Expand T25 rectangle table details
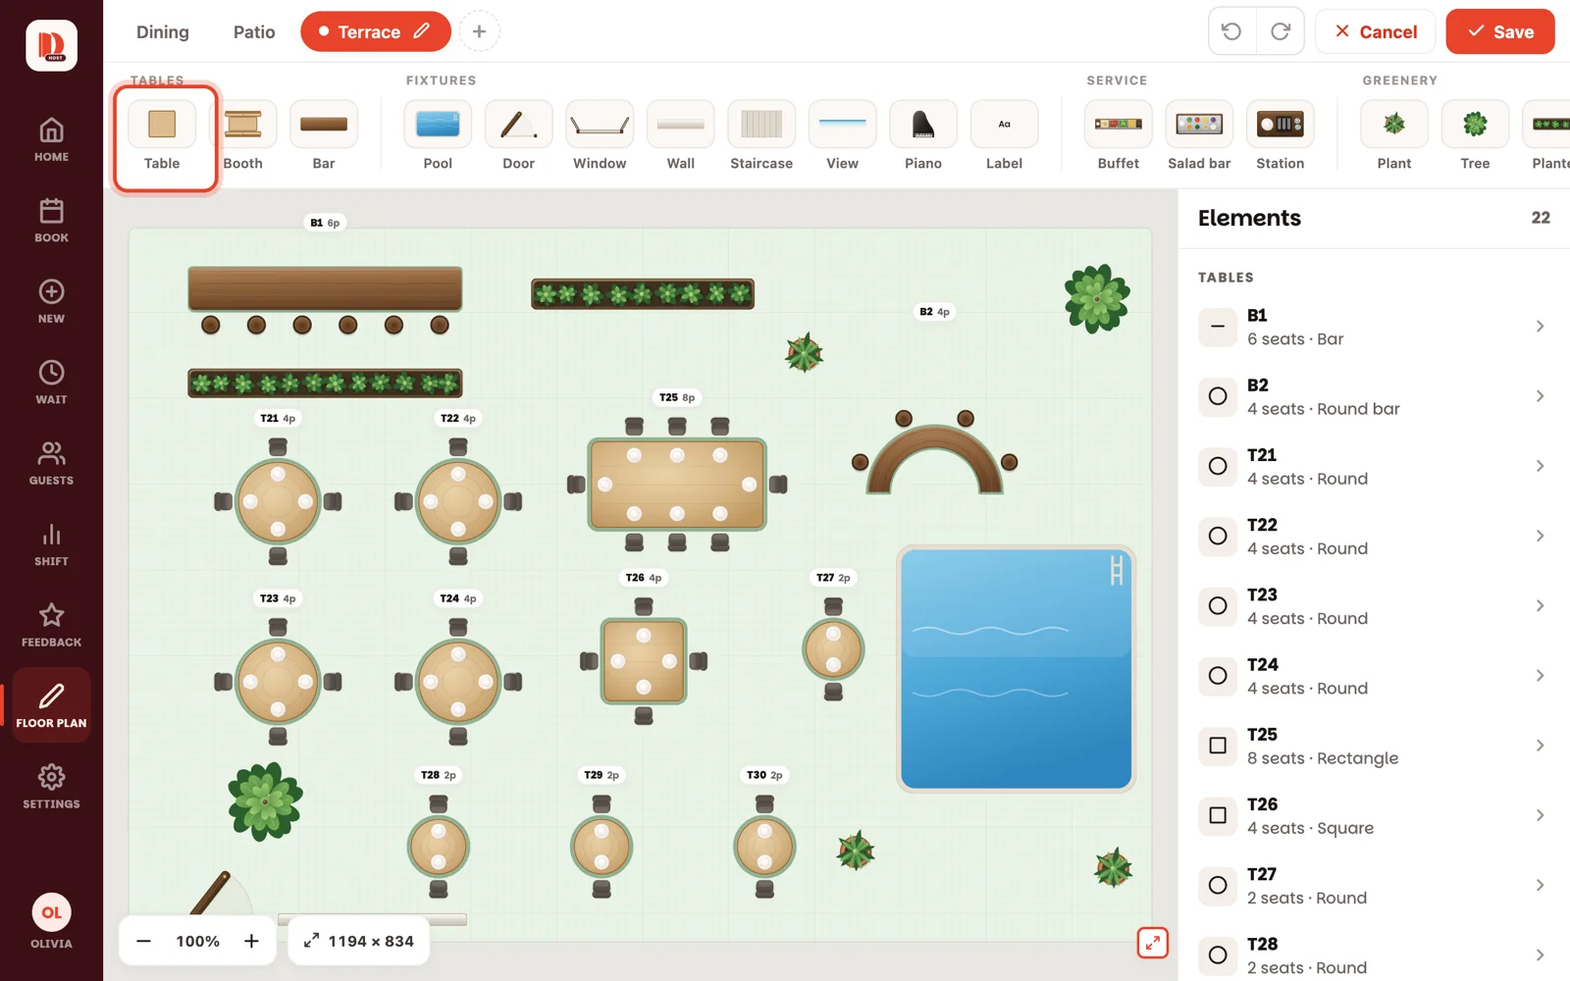Screen dimensions: 1570x981 tap(1540, 746)
